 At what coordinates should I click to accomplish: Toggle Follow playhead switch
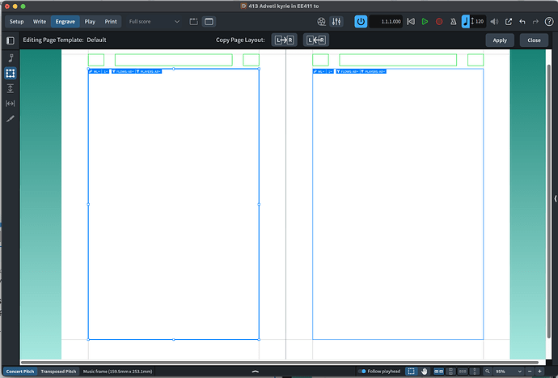point(362,372)
